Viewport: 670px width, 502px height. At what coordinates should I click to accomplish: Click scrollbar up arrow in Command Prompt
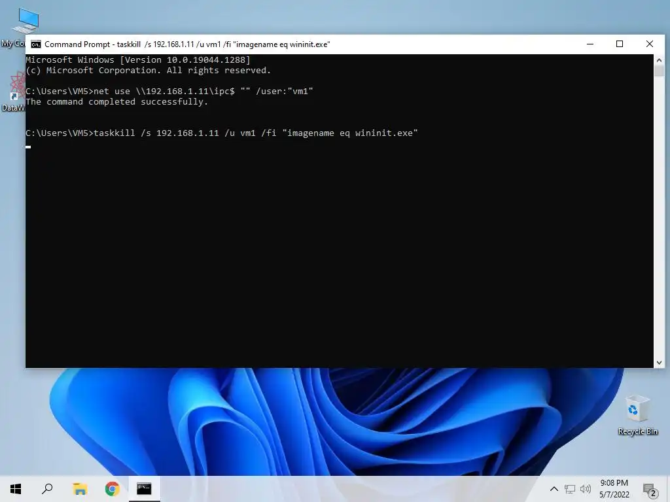click(x=659, y=60)
